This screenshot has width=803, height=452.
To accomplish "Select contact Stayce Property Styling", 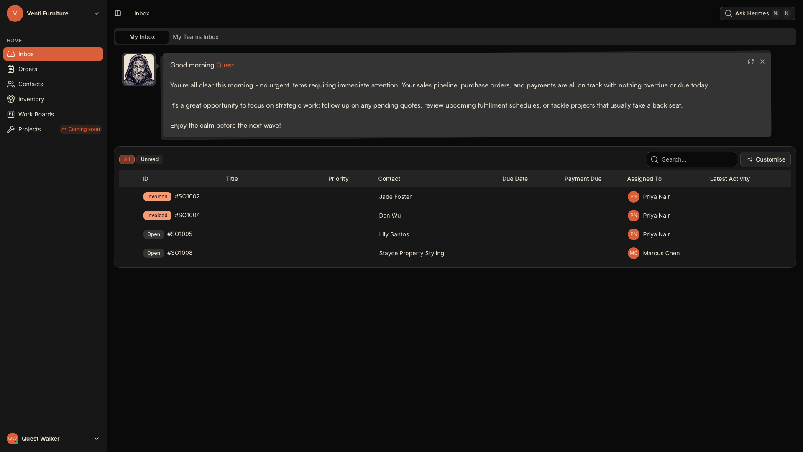I will (412, 253).
